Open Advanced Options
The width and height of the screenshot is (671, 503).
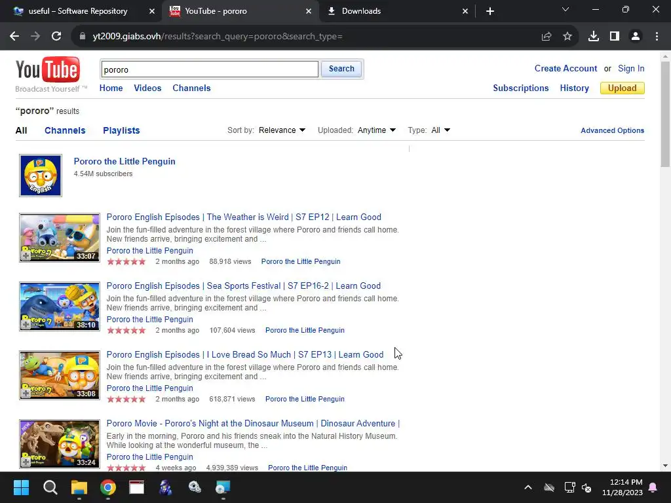[613, 130]
